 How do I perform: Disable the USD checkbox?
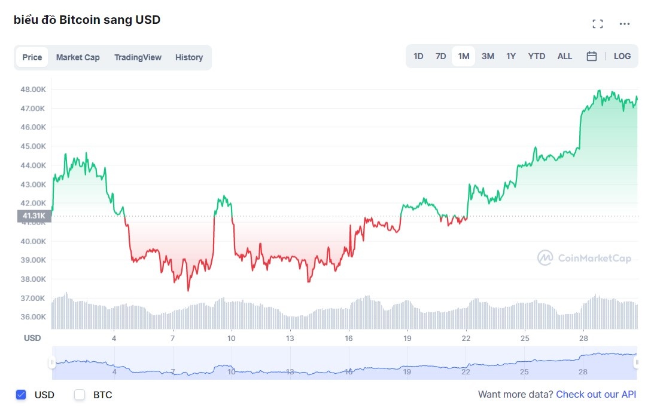22,395
